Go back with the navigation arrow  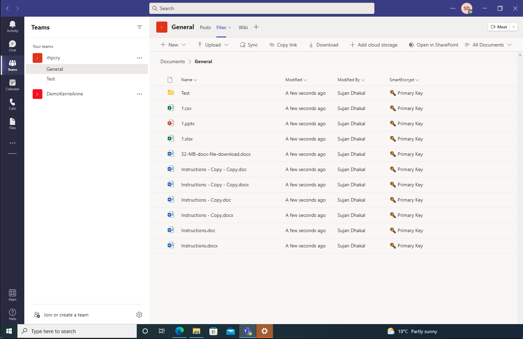[7, 8]
